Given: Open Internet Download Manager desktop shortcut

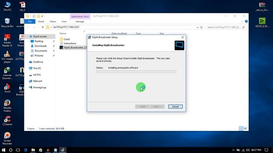Looking at the screenshot, I should tap(7, 73).
